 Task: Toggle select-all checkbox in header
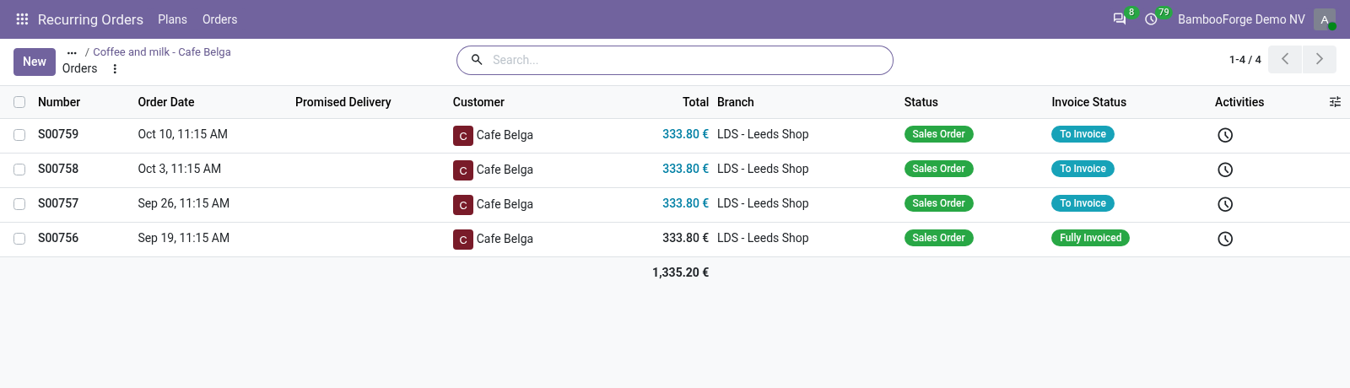pyautogui.click(x=19, y=102)
